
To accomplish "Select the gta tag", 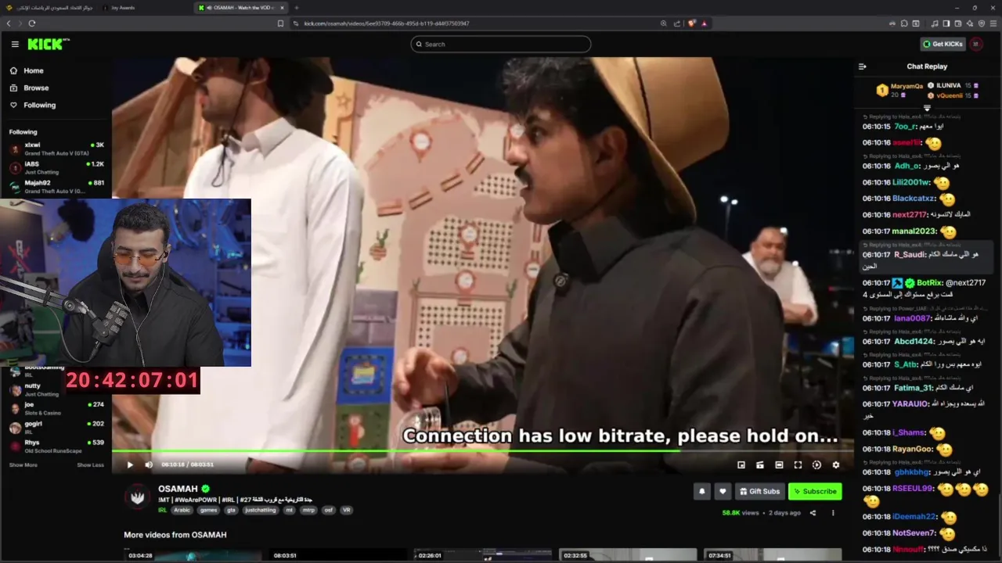I will point(231,510).
